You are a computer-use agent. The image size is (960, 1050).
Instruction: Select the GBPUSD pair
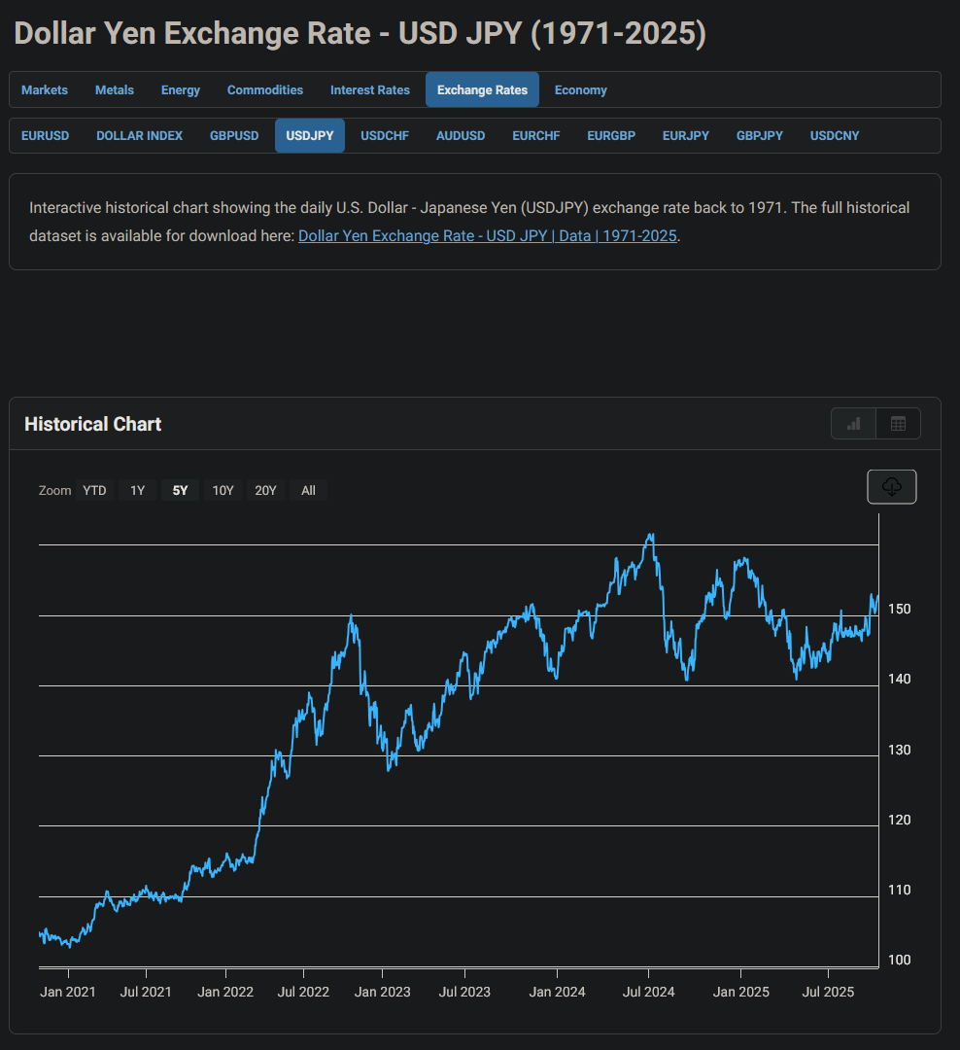click(x=233, y=136)
